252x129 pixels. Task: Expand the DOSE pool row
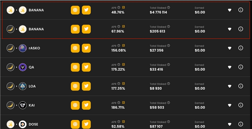click(x=230, y=124)
